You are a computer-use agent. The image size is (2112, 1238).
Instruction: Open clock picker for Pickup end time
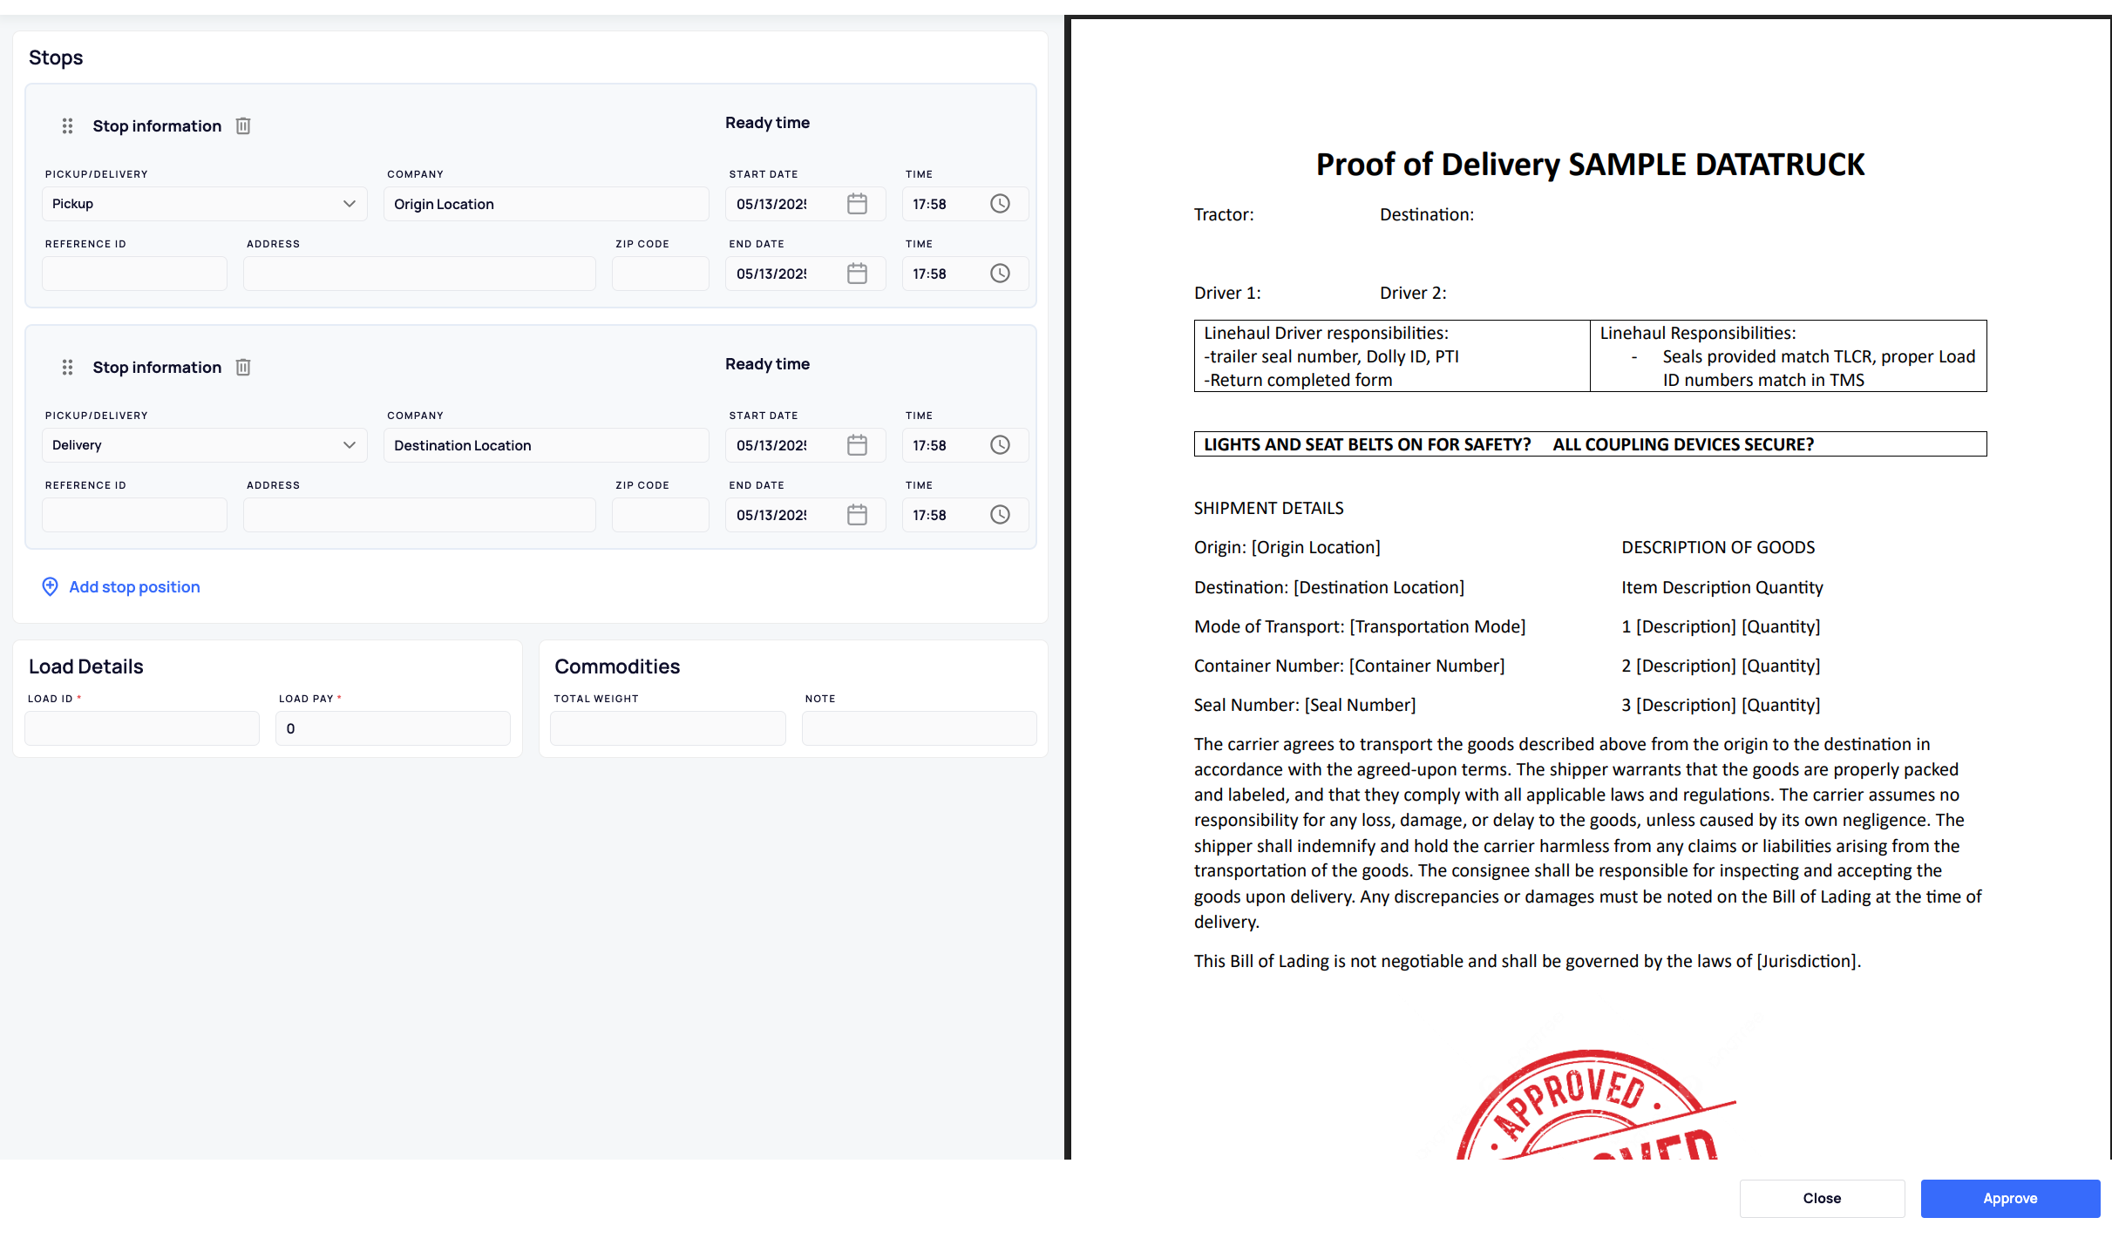tap(1000, 274)
